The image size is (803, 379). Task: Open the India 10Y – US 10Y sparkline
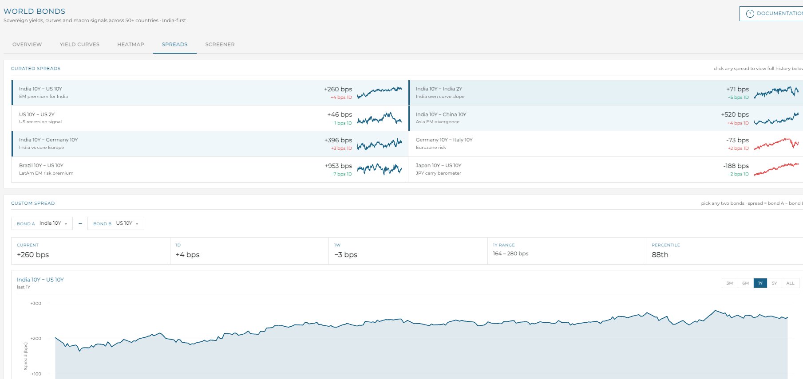[380, 92]
